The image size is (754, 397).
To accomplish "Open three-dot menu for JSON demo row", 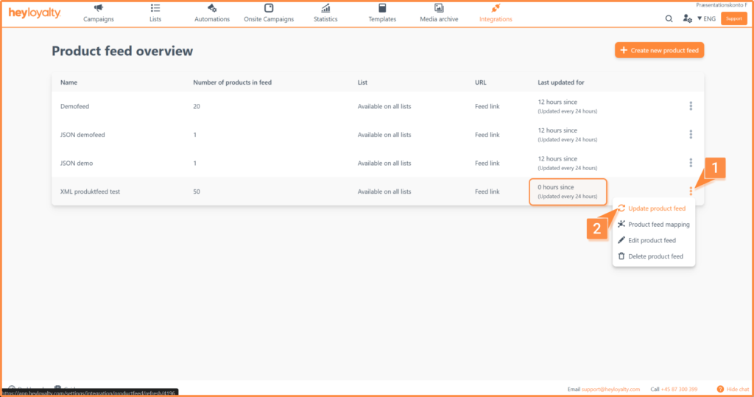I will tap(691, 163).
